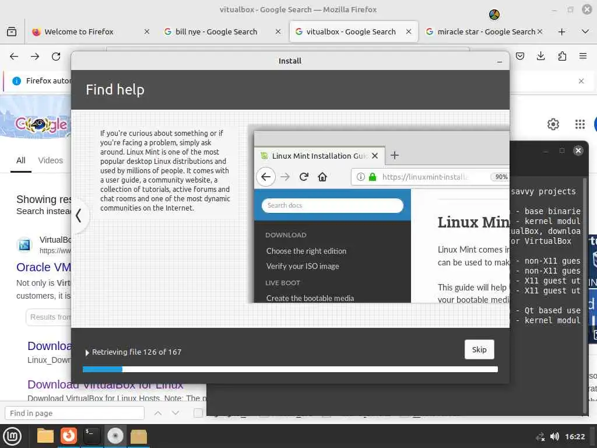List all open Firefox tabs
The height and width of the screenshot is (448, 597).
585,32
